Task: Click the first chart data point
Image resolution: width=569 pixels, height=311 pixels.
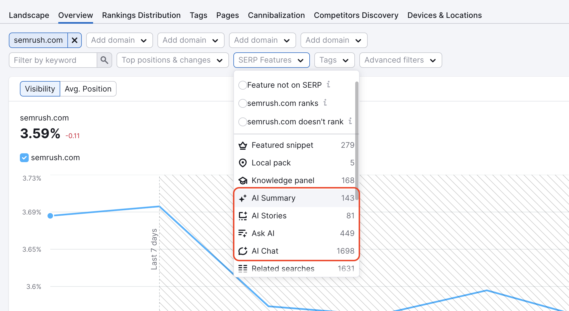Action: [50, 216]
